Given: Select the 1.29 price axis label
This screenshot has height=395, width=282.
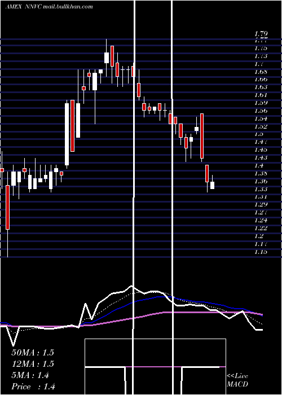Looking at the screenshot, I should tap(261, 204).
